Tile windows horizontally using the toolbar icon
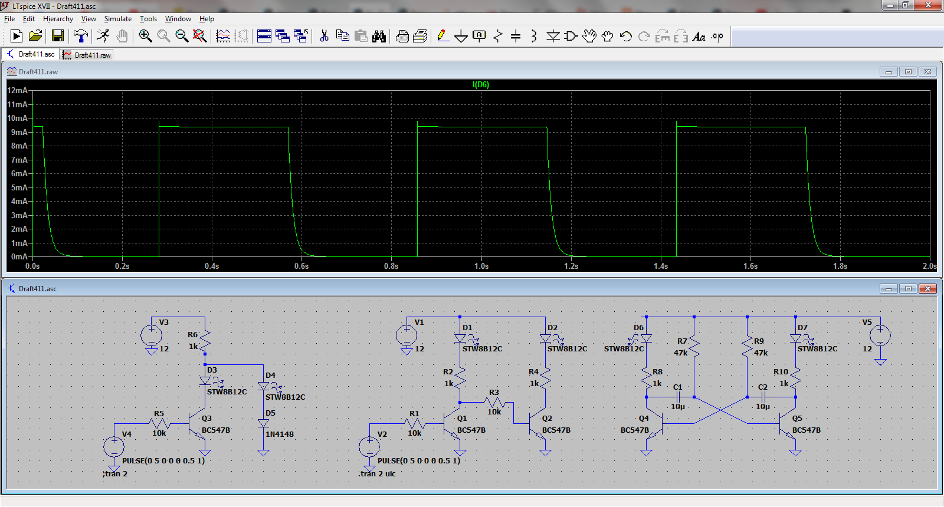This screenshot has height=507, width=944. pos(264,36)
